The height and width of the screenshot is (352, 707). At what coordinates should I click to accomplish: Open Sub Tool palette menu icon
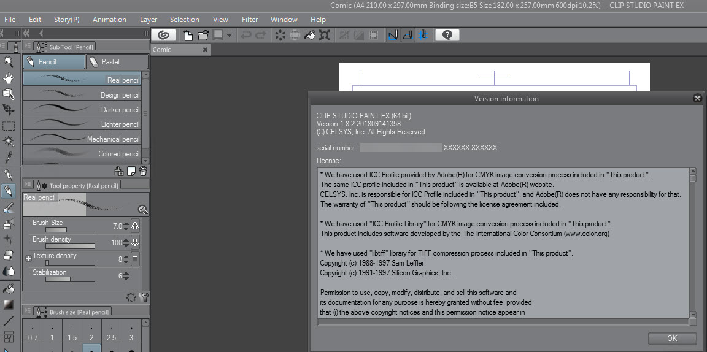(28, 45)
